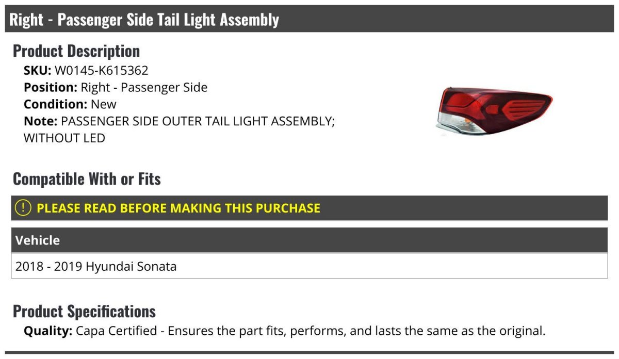Click the bold Note: label

40,121
